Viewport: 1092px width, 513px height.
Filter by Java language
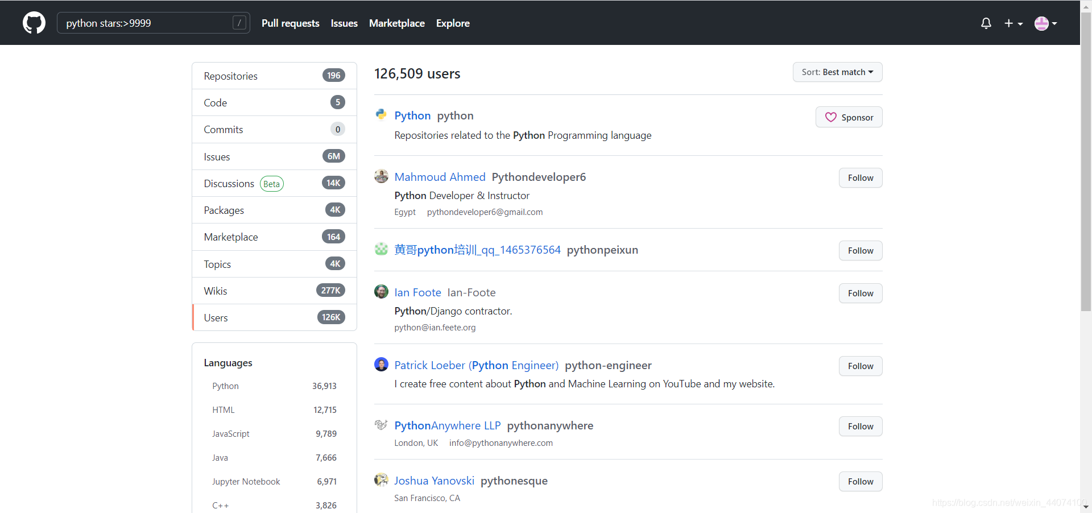(274, 458)
